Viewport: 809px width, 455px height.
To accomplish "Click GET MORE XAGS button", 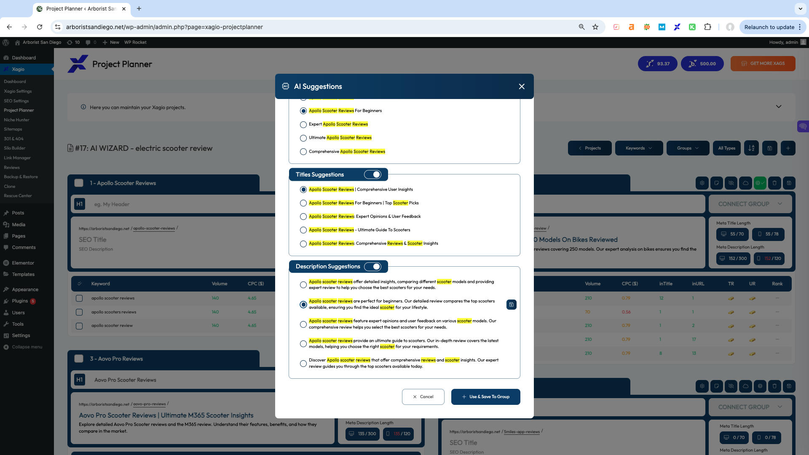I will (763, 64).
